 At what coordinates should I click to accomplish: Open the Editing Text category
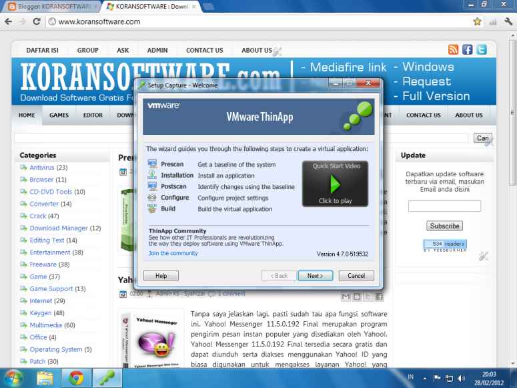pyautogui.click(x=47, y=240)
